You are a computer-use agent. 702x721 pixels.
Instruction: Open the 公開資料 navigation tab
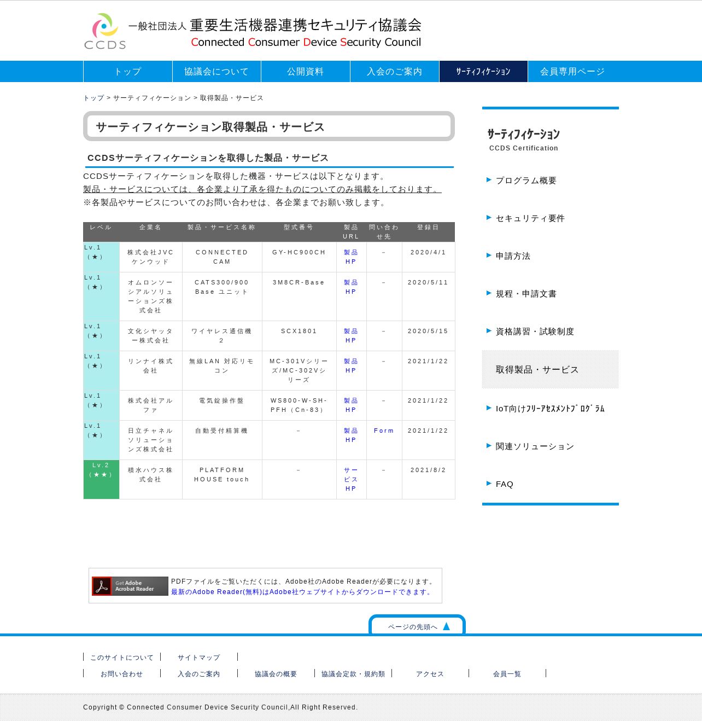[306, 72]
